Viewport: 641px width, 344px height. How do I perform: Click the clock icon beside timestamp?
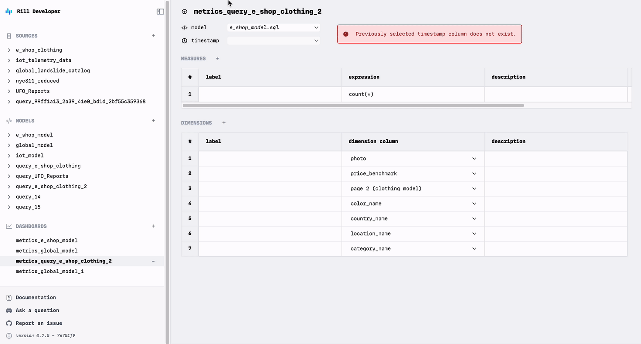tap(184, 41)
